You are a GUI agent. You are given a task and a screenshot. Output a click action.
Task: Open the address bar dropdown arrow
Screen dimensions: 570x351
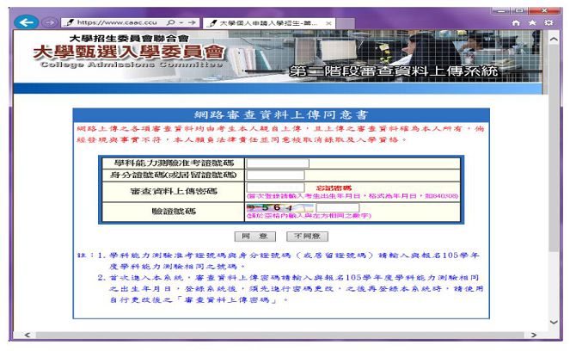181,22
